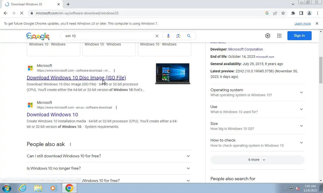Click the Google logo
This screenshot has width=323, height=193.
click(38, 36)
